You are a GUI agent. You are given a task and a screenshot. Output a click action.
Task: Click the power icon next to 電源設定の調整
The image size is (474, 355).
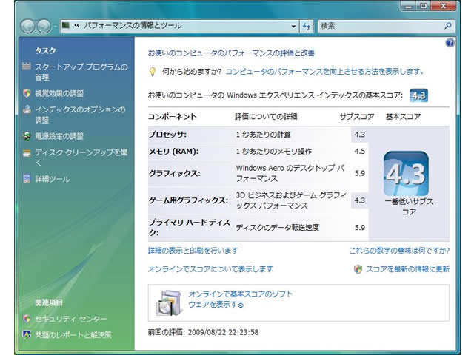[x=27, y=136]
